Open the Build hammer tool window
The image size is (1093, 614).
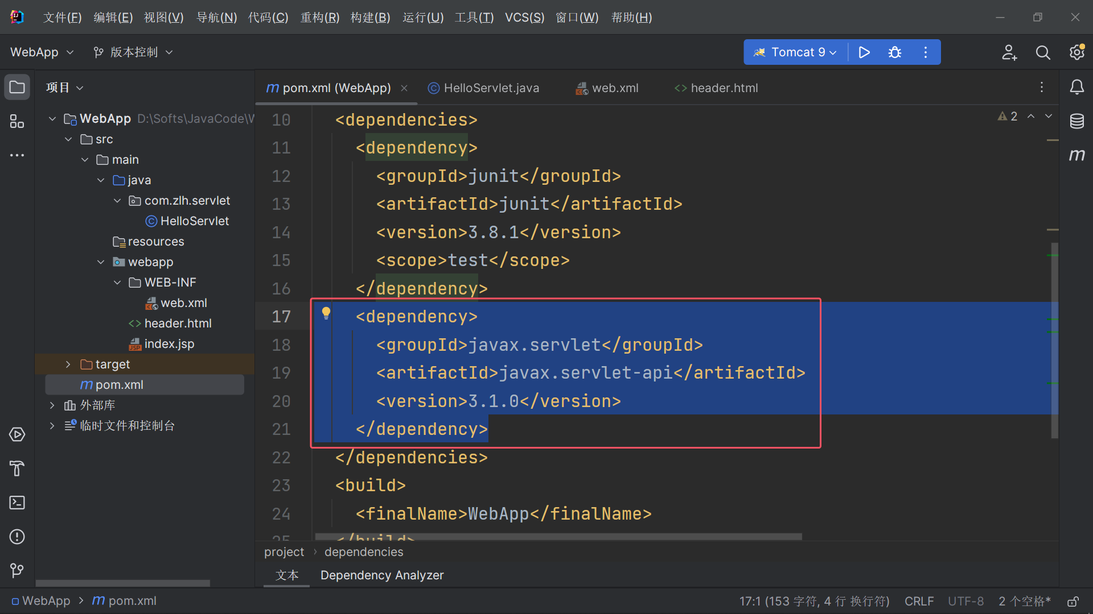click(17, 468)
